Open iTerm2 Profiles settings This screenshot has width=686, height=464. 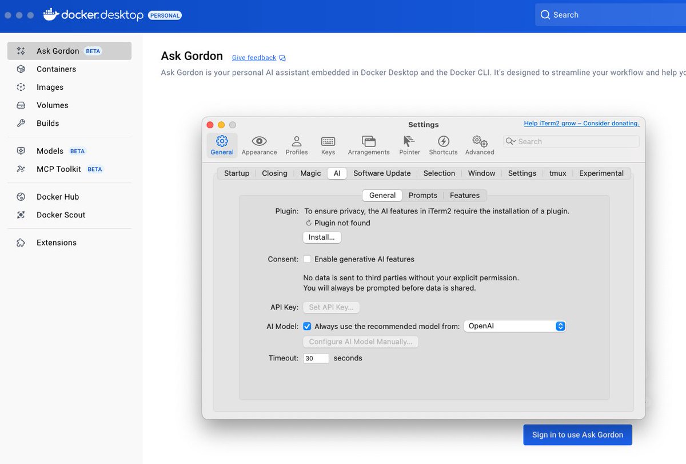pyautogui.click(x=297, y=145)
